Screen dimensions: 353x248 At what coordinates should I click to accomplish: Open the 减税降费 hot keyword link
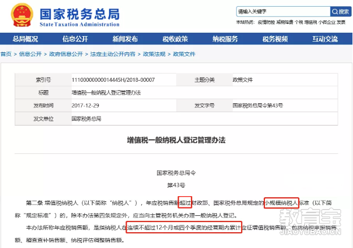[285, 22]
